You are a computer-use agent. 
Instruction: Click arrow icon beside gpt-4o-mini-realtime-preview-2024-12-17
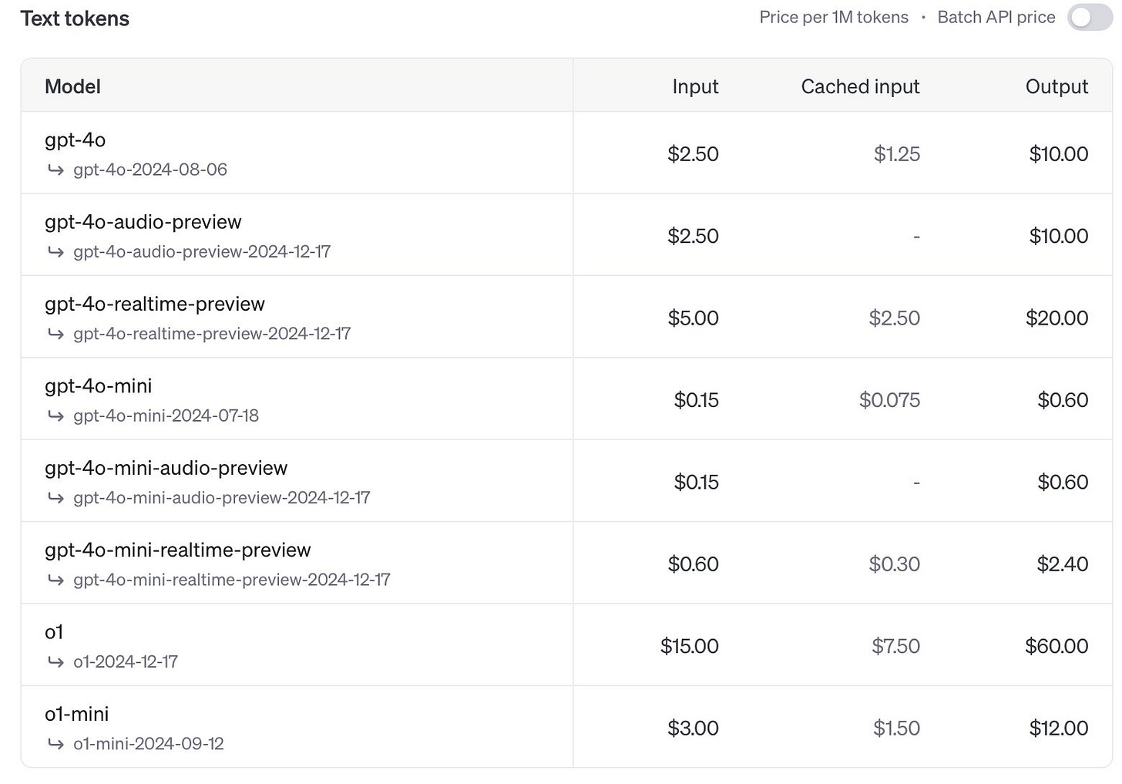[55, 580]
